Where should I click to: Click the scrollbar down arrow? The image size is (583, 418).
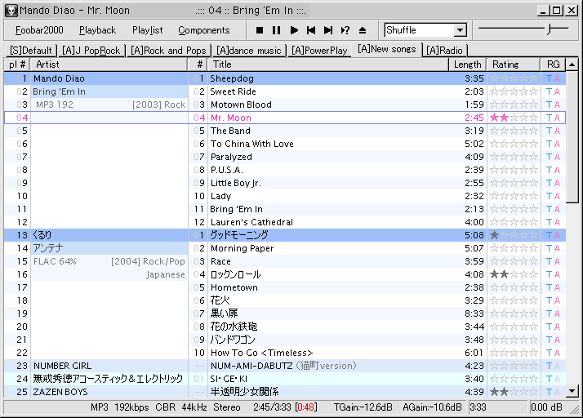[x=572, y=391]
